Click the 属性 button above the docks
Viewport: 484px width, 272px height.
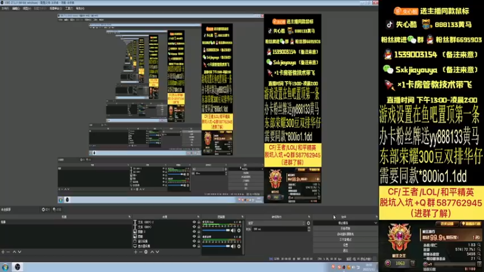coord(46,210)
